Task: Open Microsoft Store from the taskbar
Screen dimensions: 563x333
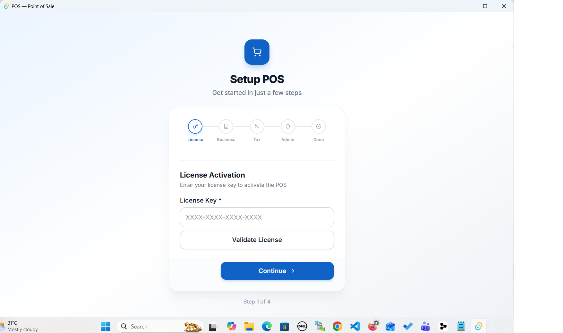Action: point(285,327)
